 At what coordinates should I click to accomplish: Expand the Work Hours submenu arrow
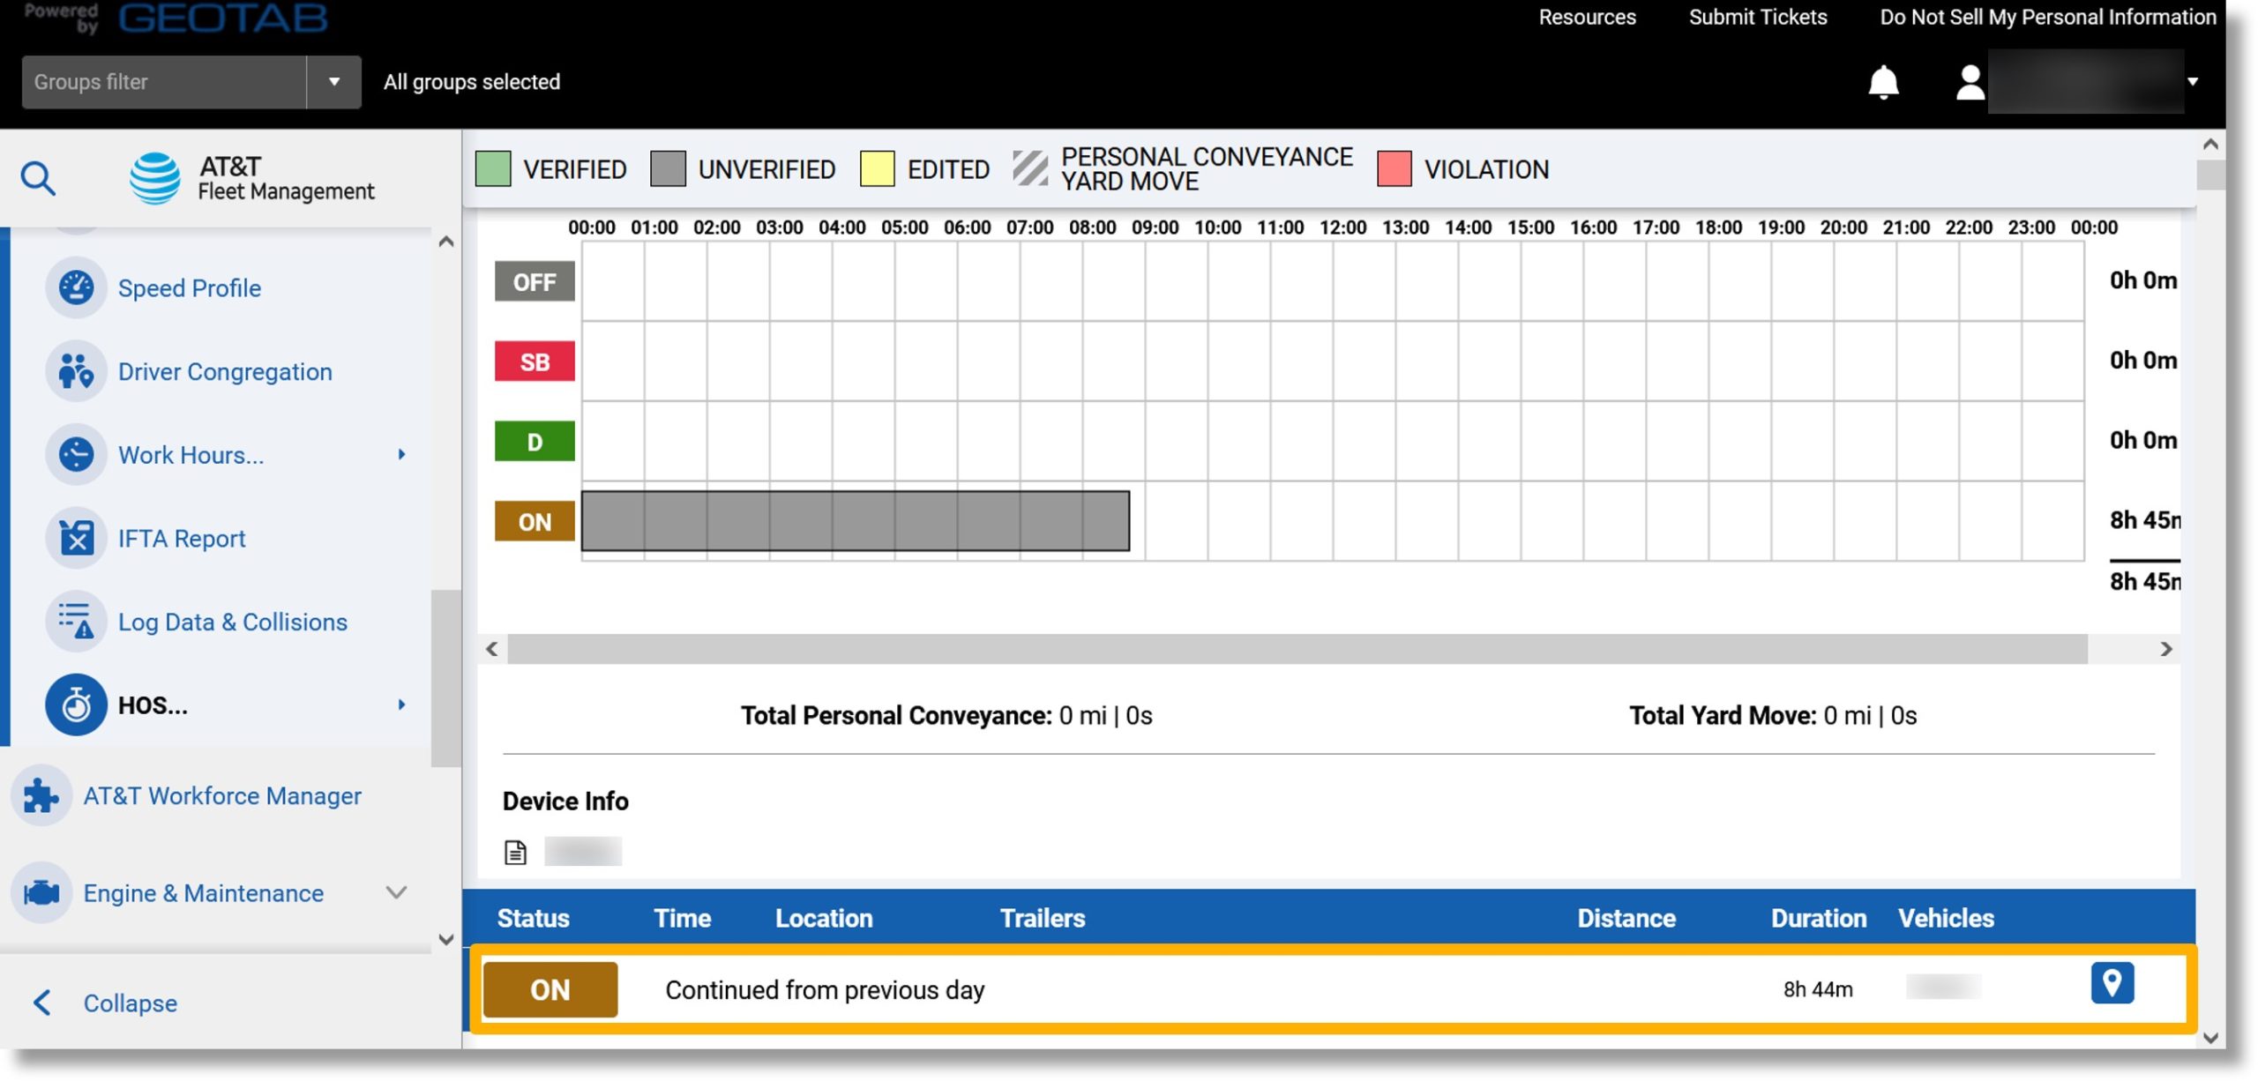pos(401,454)
